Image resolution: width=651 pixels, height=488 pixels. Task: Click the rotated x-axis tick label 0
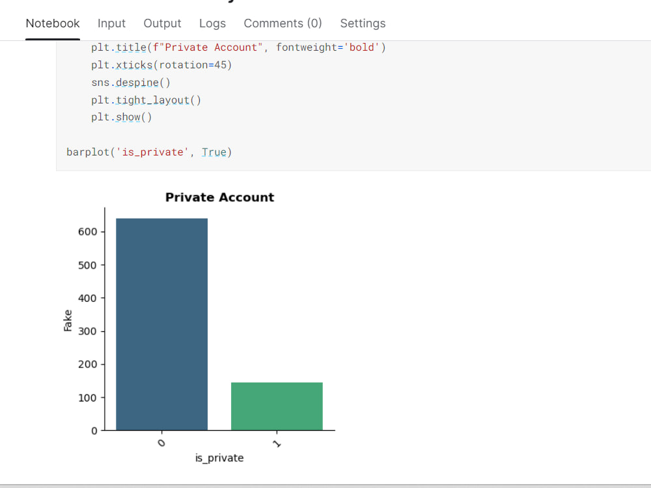(161, 442)
